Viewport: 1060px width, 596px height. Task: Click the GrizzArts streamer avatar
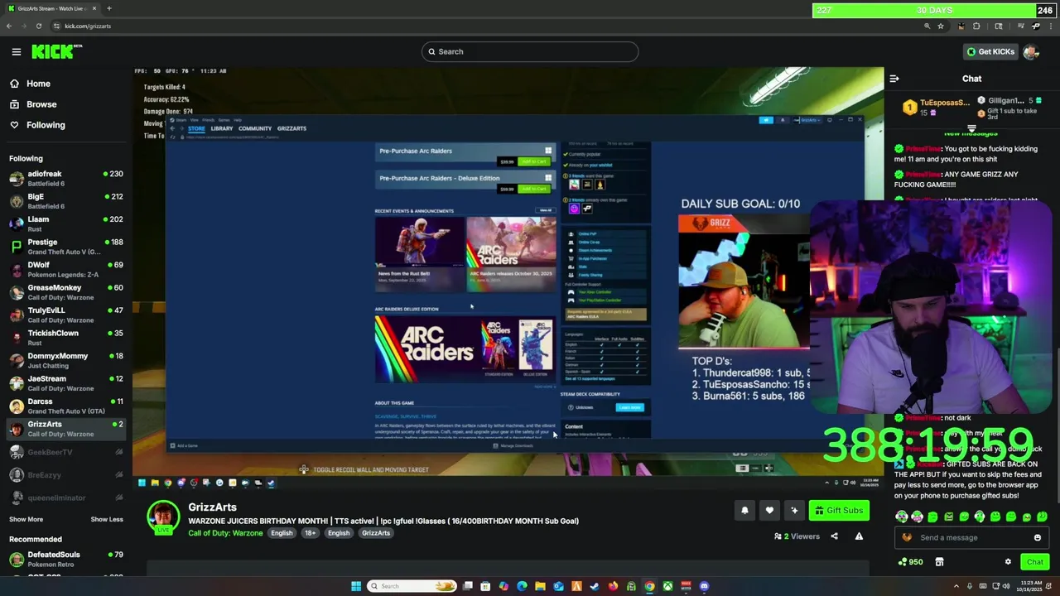[163, 518]
